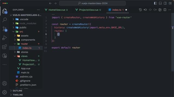
Task: Click the command center search field
Action: [x=92, y=3]
